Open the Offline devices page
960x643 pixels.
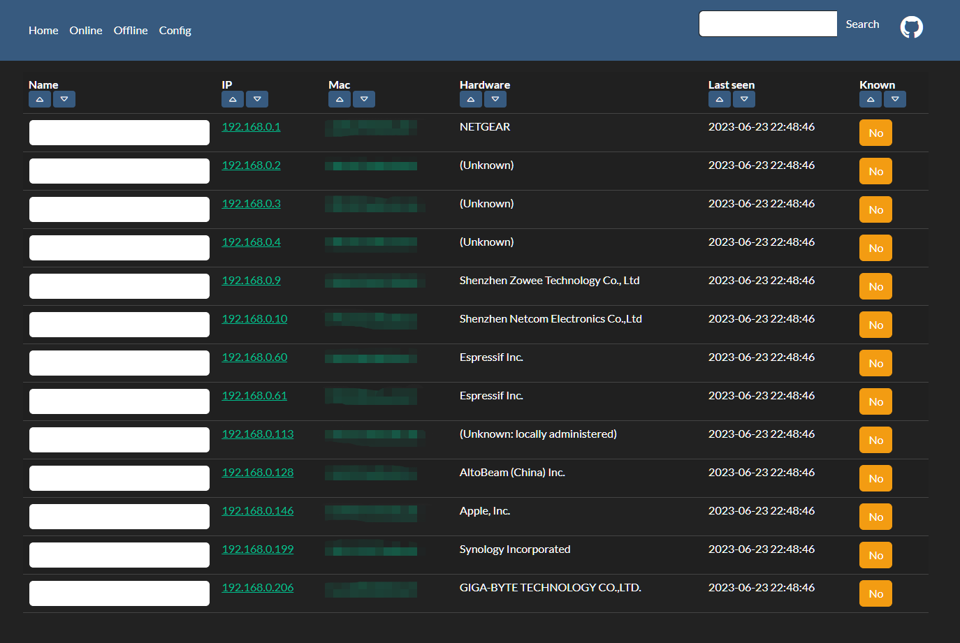(x=131, y=31)
